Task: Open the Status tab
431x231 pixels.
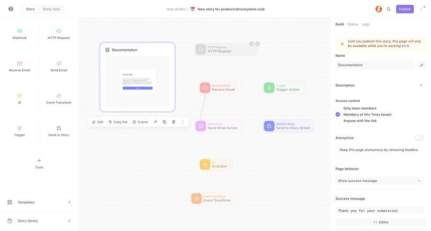Action: [352, 24]
